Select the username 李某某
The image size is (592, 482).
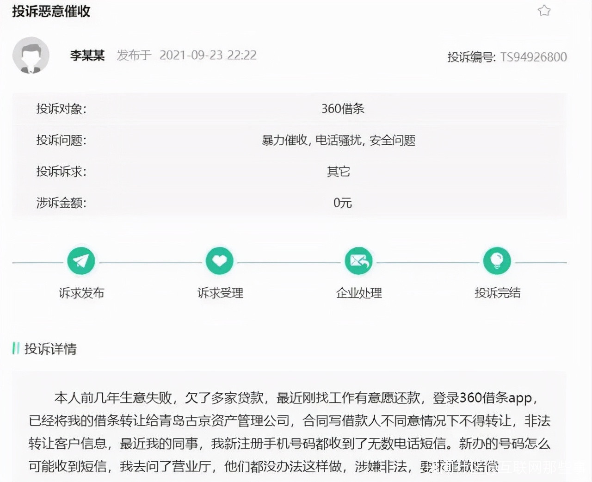(87, 56)
